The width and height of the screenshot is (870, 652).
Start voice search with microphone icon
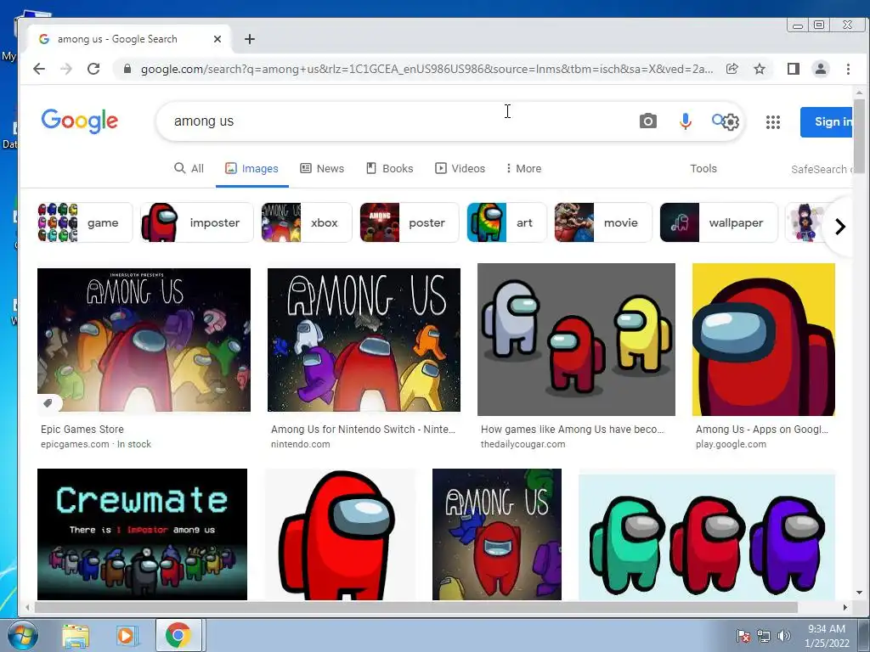[686, 121]
